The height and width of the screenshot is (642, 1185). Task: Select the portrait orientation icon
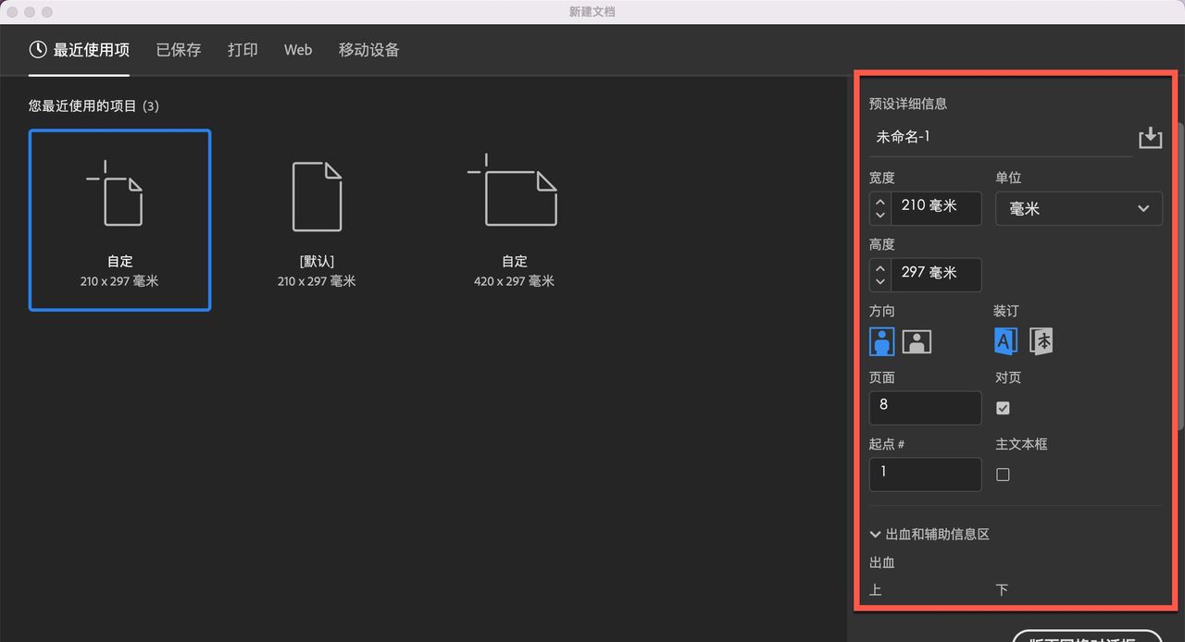pyautogui.click(x=881, y=340)
